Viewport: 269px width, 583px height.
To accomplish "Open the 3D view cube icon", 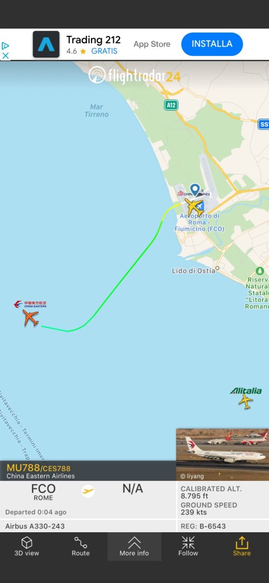I will pos(27,543).
